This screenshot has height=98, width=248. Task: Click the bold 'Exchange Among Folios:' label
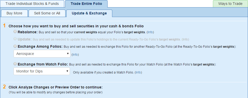[40, 47]
